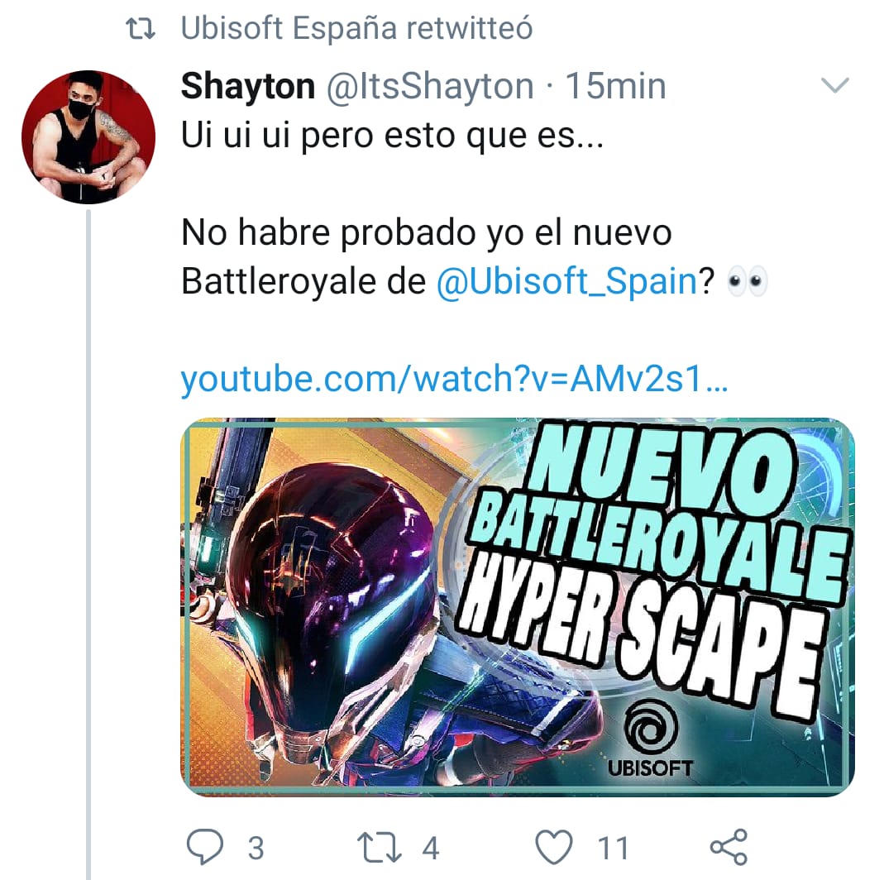Click the retweet icon beside Ubisoft España
884x880 pixels.
tap(141, 29)
